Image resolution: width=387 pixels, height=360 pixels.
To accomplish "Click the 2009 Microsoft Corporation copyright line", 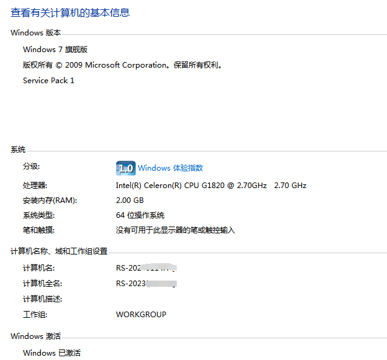I will click(123, 65).
